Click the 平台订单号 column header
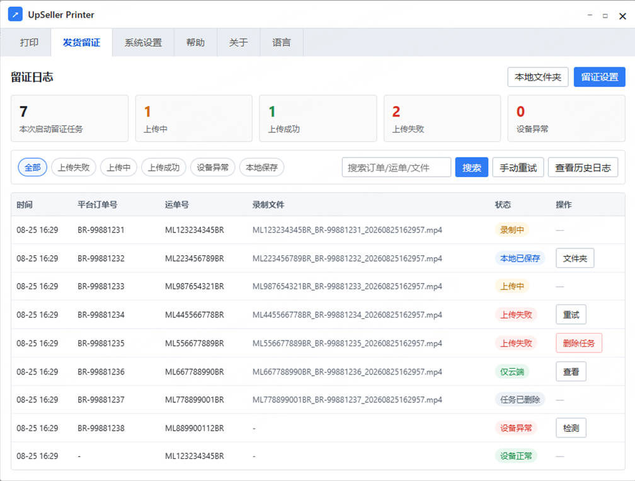This screenshot has width=635, height=481. click(97, 205)
